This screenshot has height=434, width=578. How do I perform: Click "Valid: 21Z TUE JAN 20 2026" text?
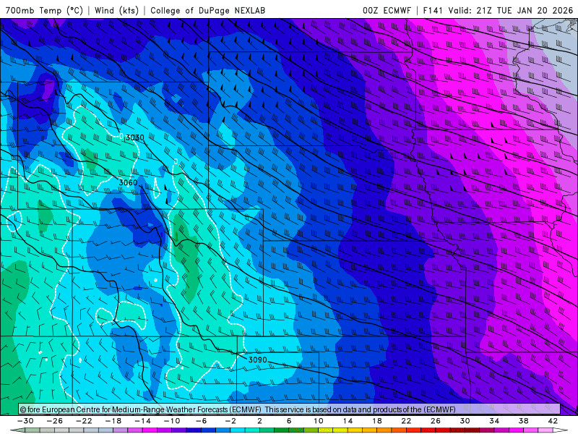(511, 10)
